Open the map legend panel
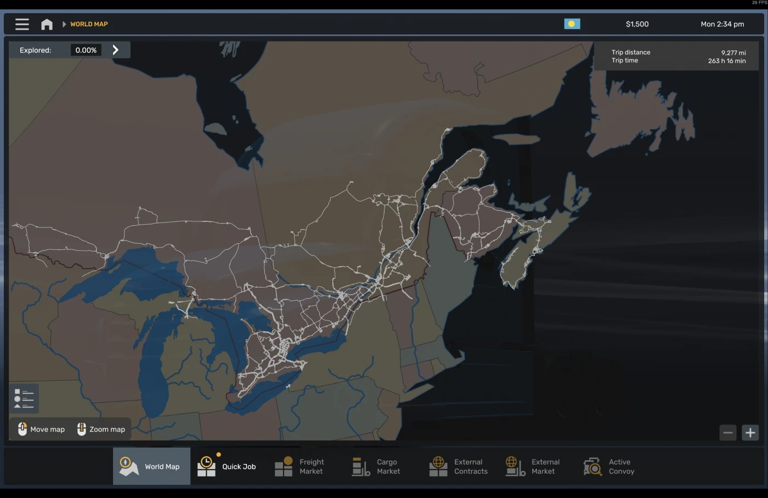 click(24, 399)
